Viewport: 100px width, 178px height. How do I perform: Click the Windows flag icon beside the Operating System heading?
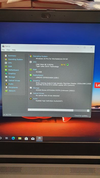point(31,56)
